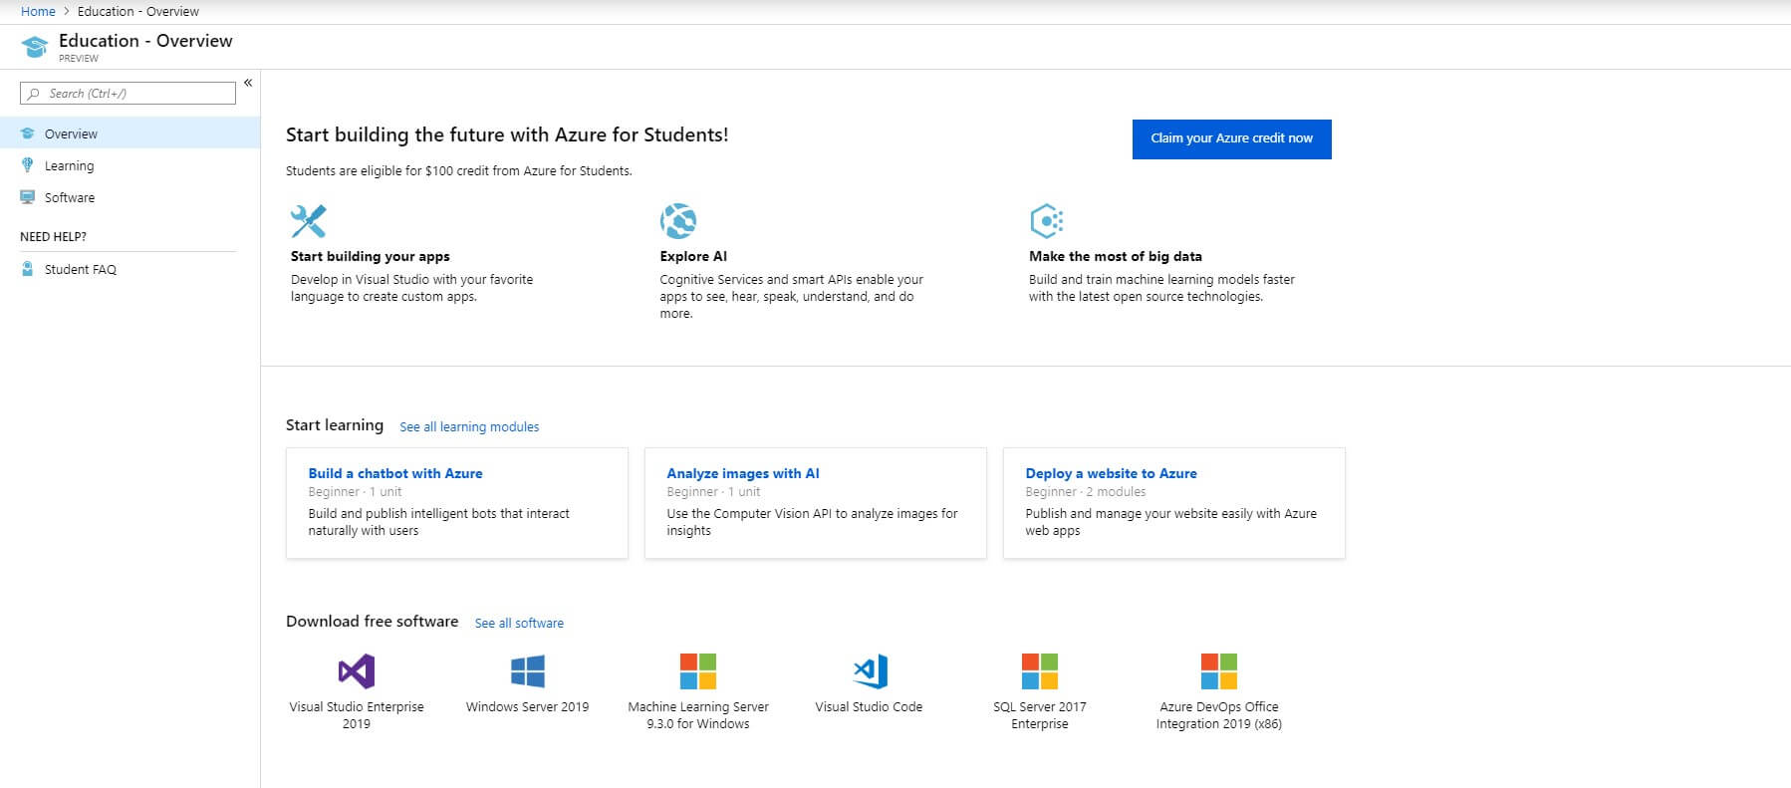1791x788 pixels.
Task: Click Beginner · 2 modules text
Action: tap(1086, 492)
